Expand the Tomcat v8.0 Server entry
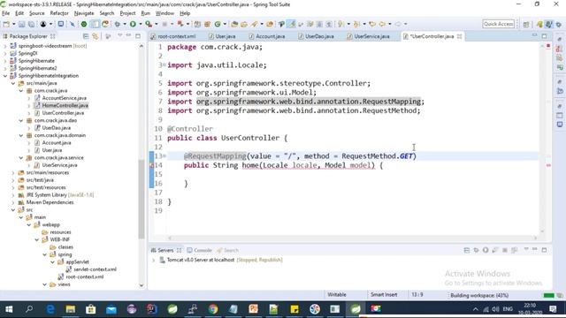The width and height of the screenshot is (566, 318). point(153,260)
